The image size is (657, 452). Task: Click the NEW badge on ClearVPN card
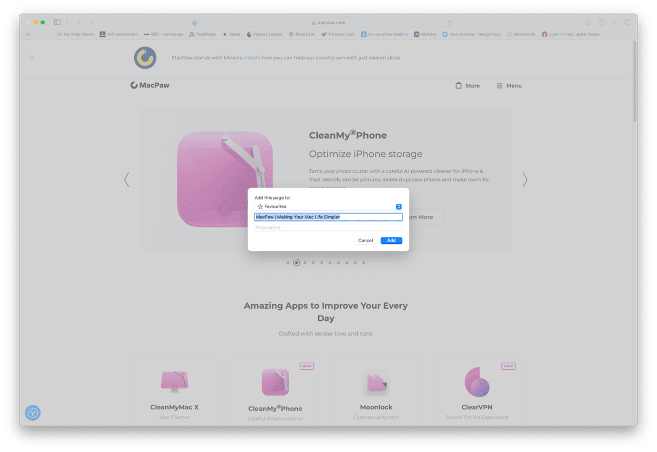[x=508, y=366]
